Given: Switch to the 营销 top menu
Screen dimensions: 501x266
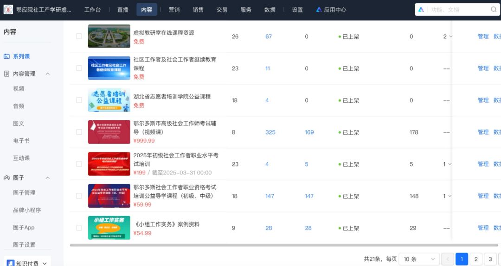Looking at the screenshot, I should (174, 10).
